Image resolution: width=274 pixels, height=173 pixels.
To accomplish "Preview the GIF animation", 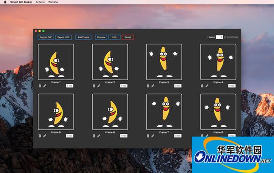I will [x=101, y=37].
